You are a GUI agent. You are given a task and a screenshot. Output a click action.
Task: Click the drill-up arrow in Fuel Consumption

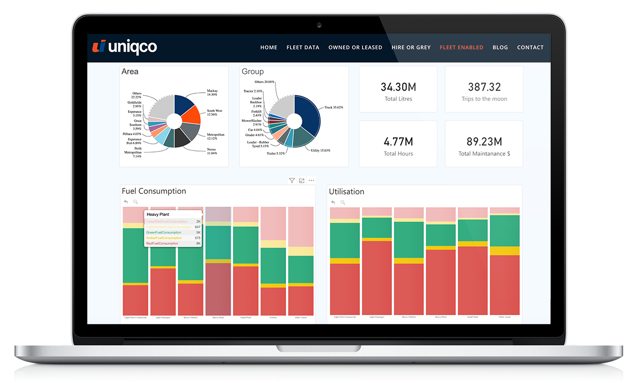coord(125,201)
